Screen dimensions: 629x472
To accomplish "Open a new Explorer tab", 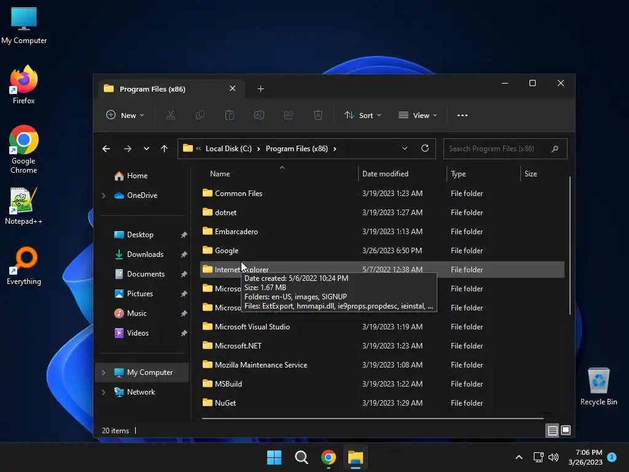I will (x=260, y=88).
